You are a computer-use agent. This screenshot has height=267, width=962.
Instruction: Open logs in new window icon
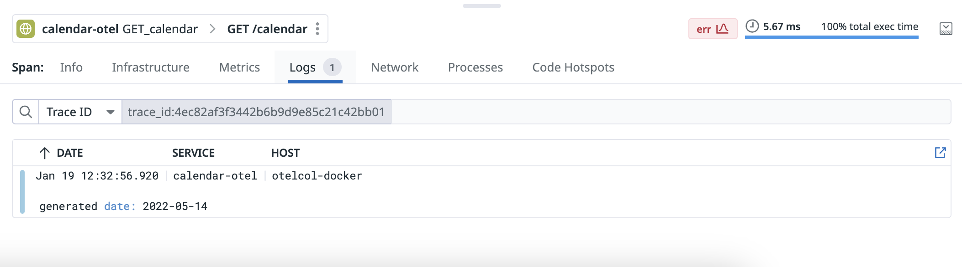coord(940,153)
